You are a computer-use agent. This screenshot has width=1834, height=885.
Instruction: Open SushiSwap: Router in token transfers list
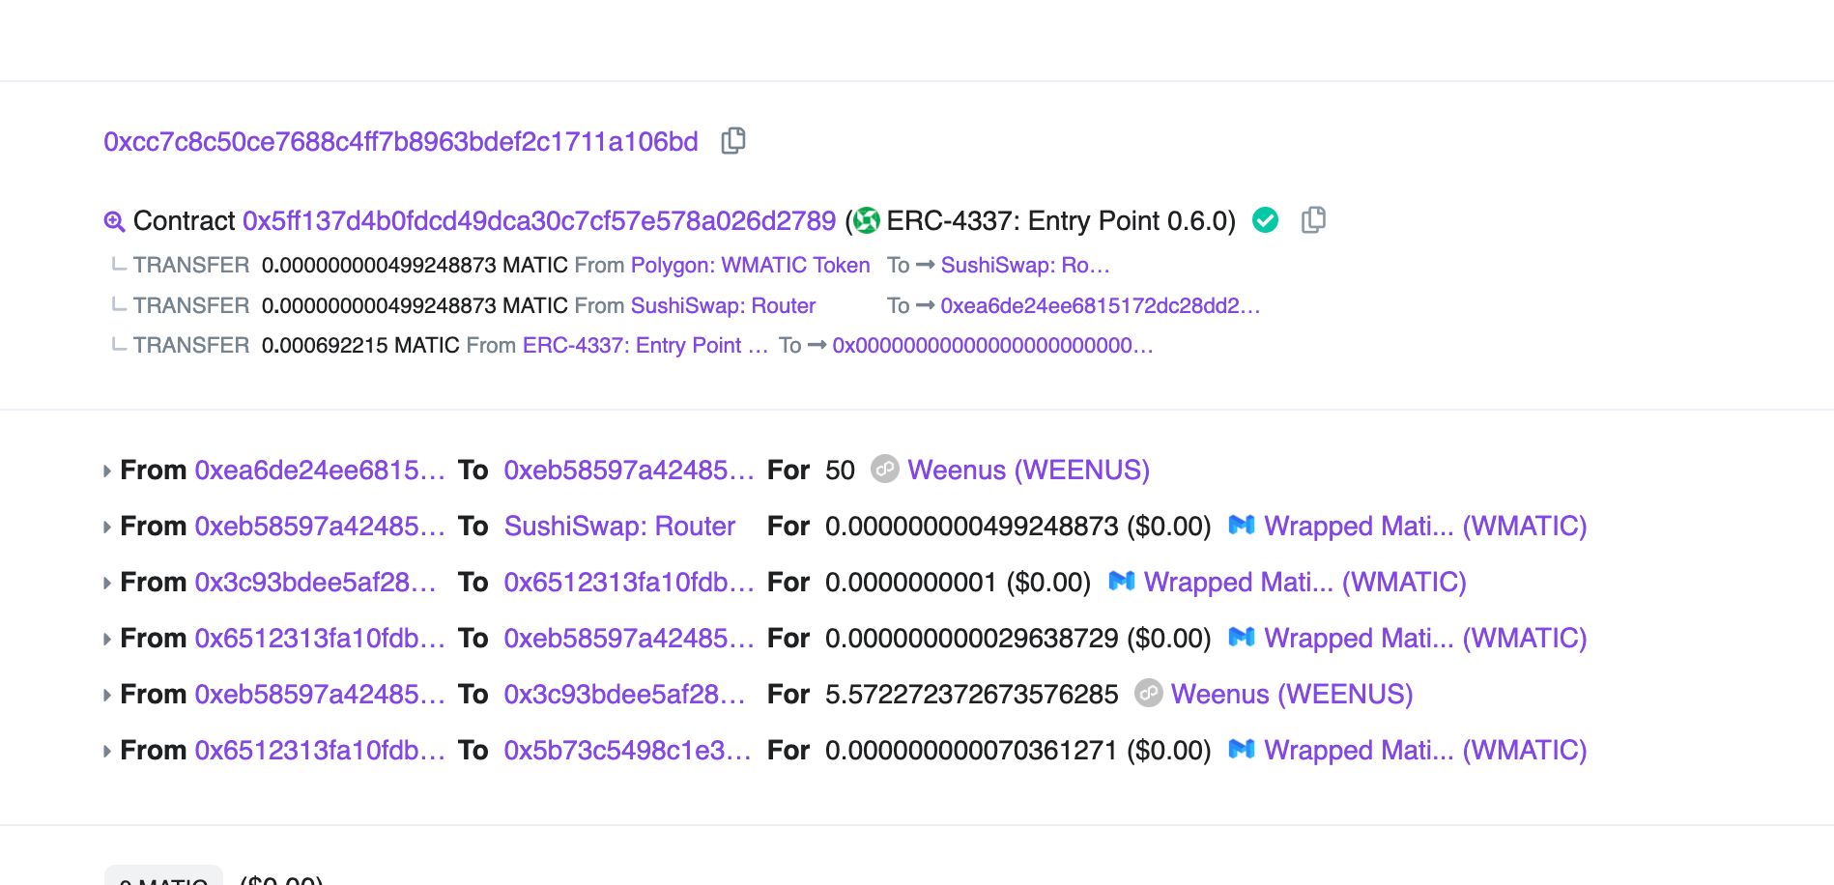tap(619, 526)
